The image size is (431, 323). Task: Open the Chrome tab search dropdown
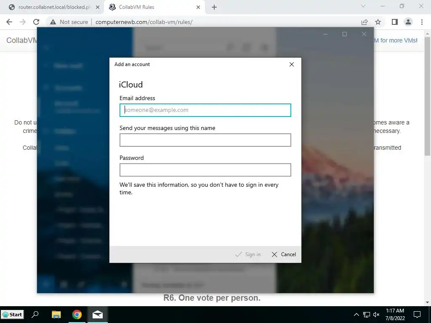click(363, 6)
